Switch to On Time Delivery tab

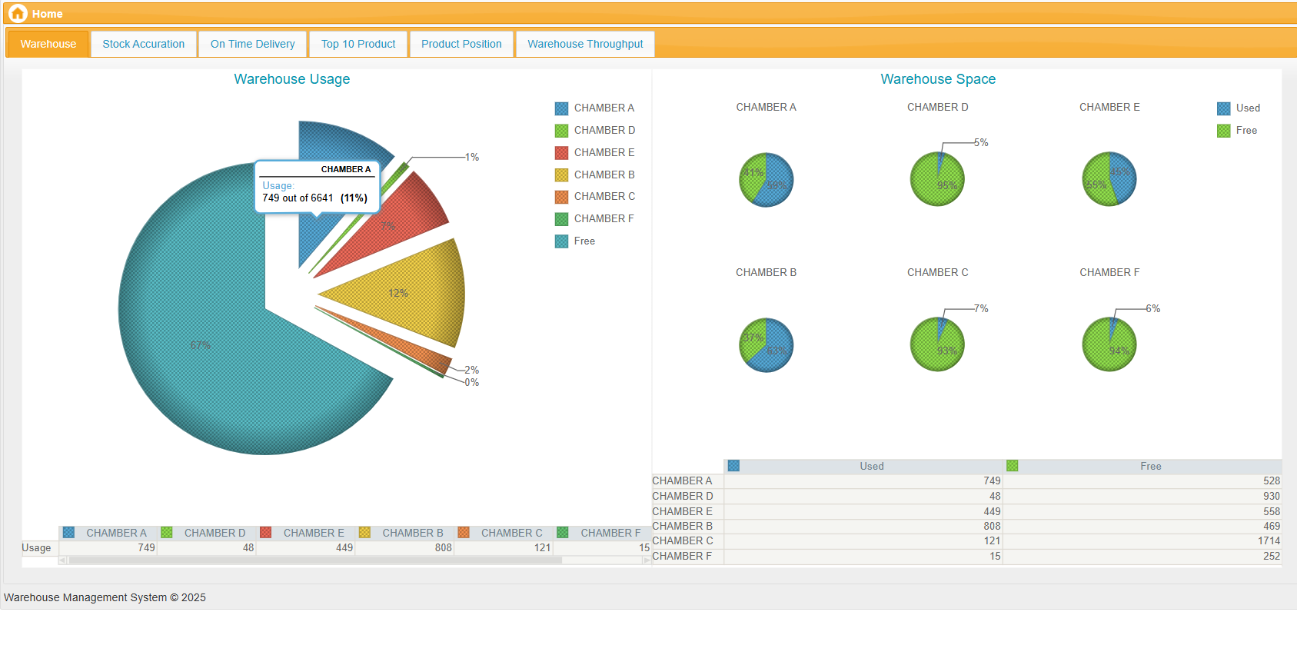[x=252, y=44]
